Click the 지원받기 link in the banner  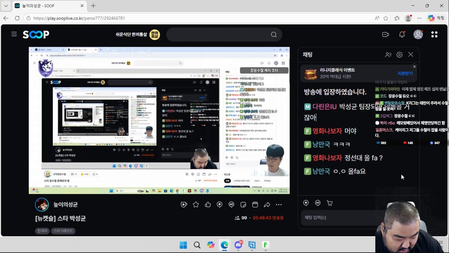405,73
